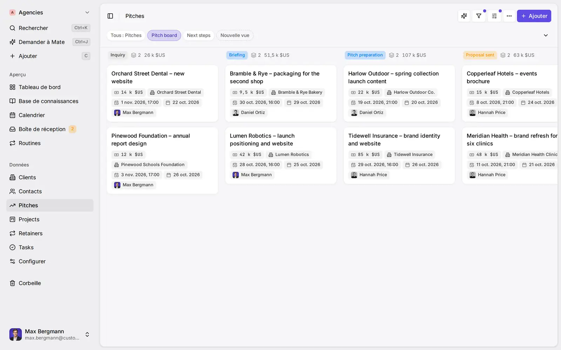
Task: Open Configurer settings
Action: click(x=50, y=261)
